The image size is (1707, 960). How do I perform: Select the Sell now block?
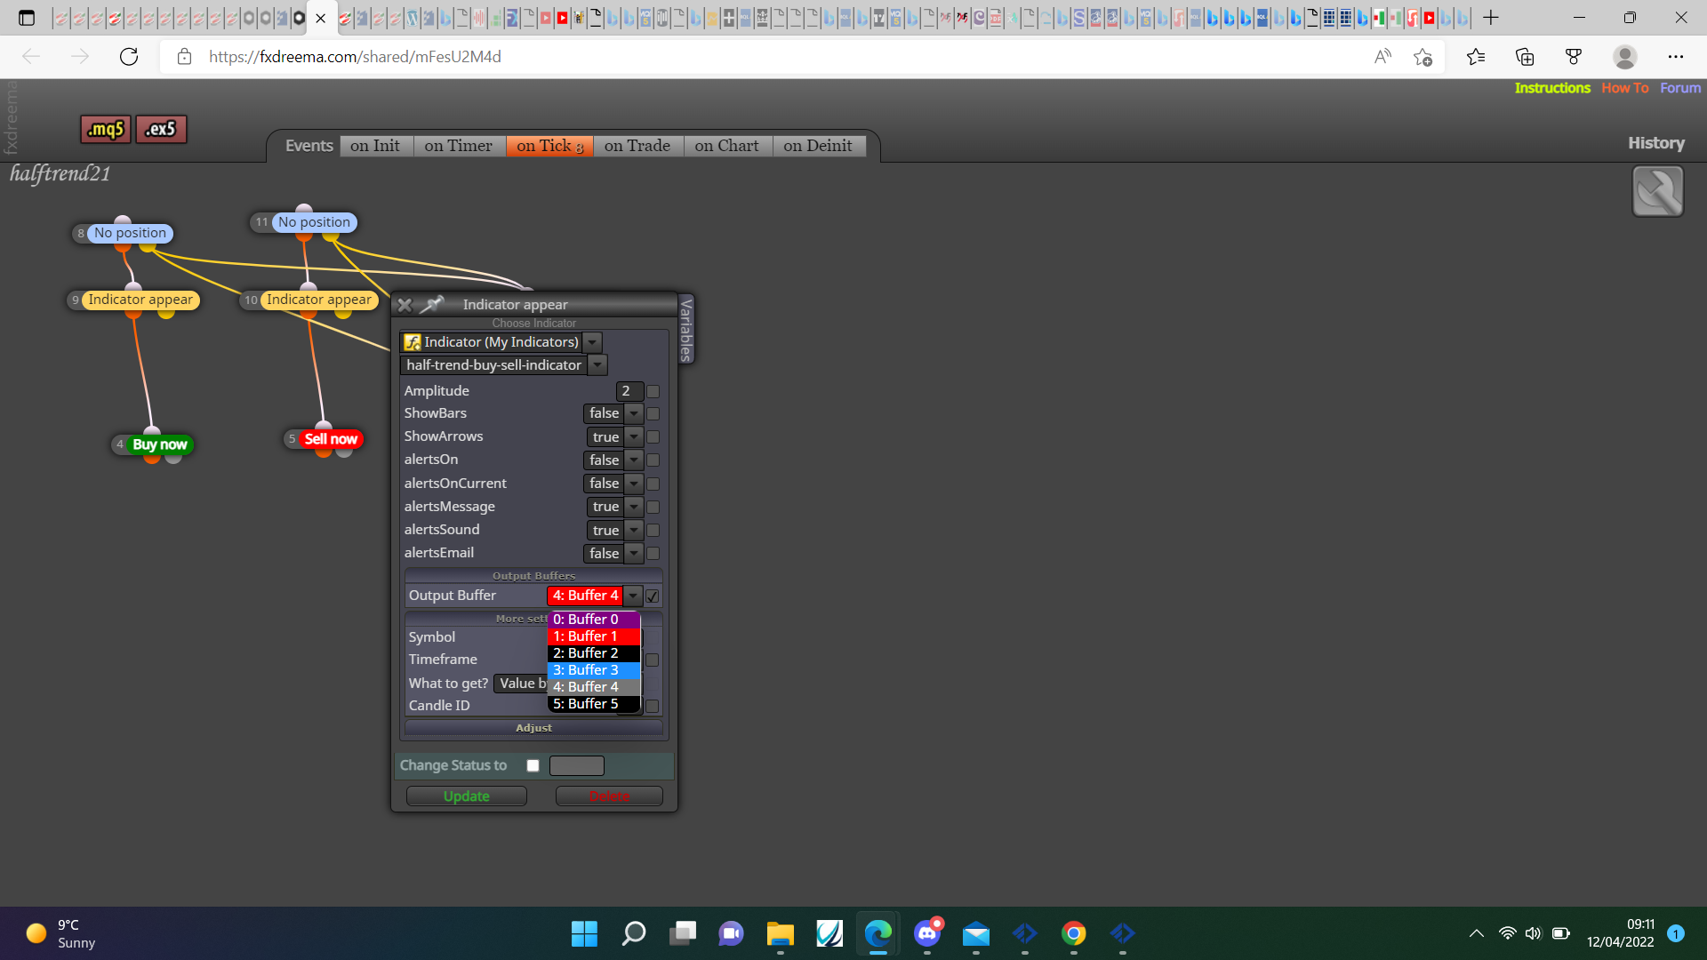[331, 439]
